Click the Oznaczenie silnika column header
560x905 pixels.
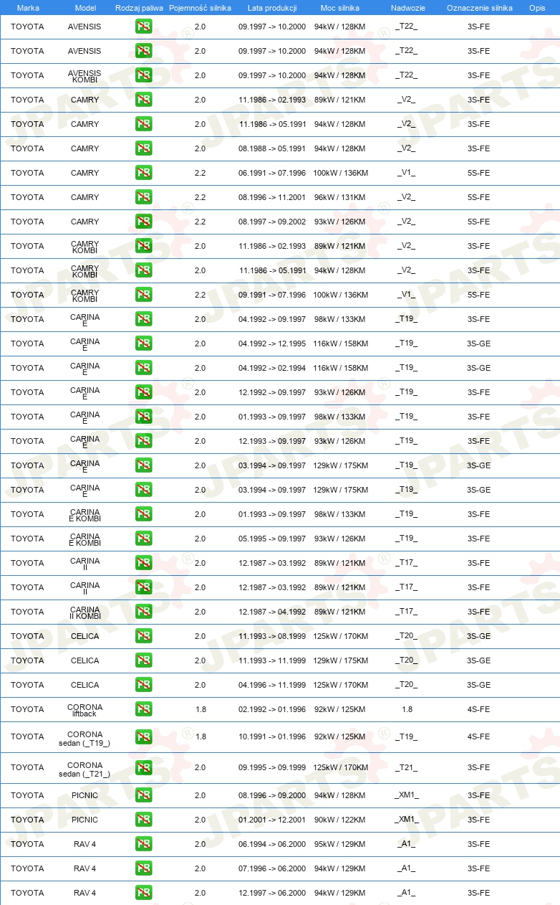pyautogui.click(x=479, y=8)
